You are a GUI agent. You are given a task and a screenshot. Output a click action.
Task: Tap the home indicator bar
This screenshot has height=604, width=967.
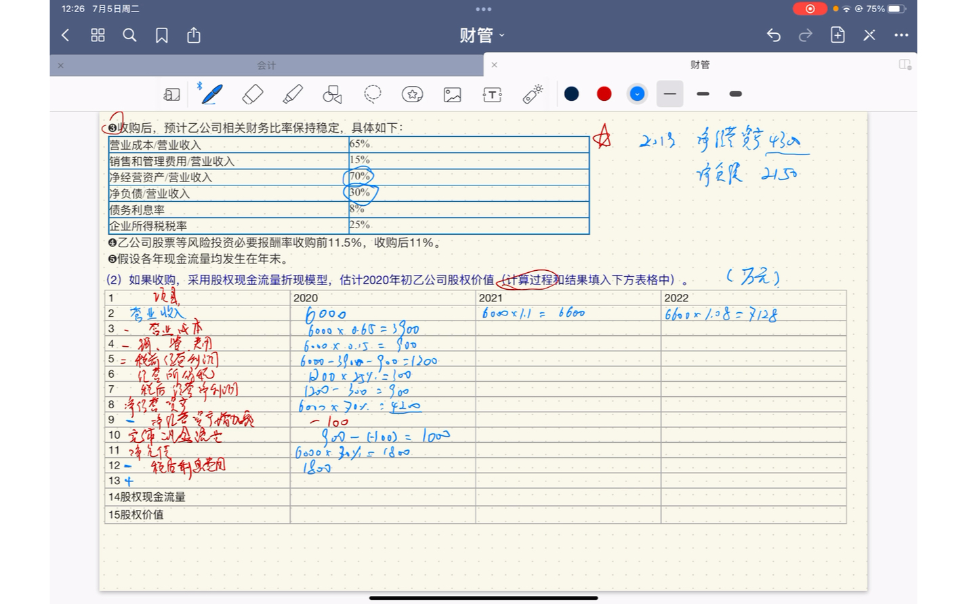pos(483,598)
